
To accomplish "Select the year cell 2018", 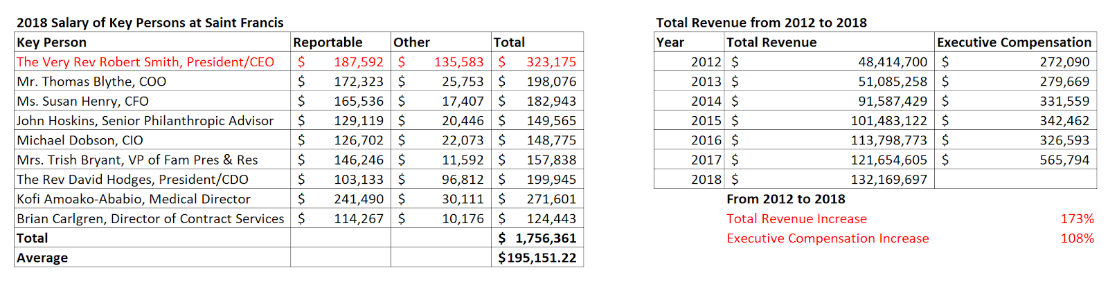I will pos(689,179).
